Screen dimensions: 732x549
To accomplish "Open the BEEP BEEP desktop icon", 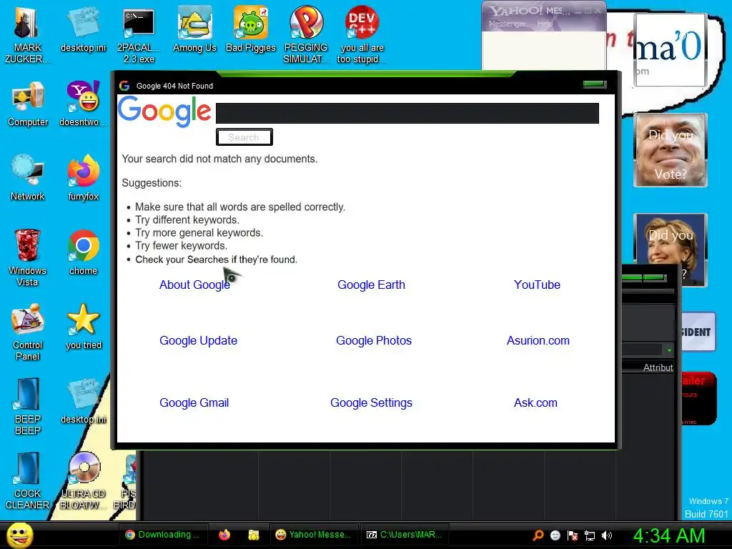I will pos(28,406).
